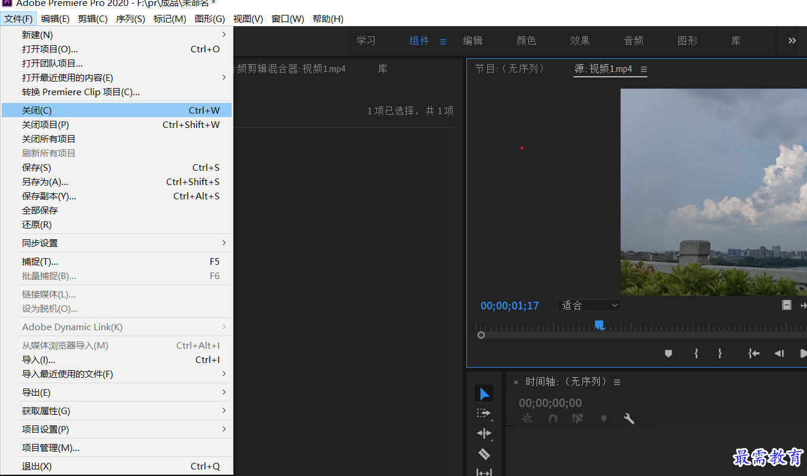This screenshot has height=476, width=807.
Task: Open the 序列(S) menu
Action: point(130,18)
